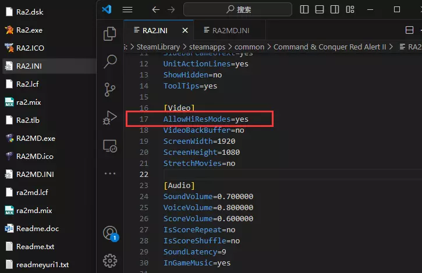Click the Readme.doc Word icon
This screenshot has height=273, width=422.
9,228
